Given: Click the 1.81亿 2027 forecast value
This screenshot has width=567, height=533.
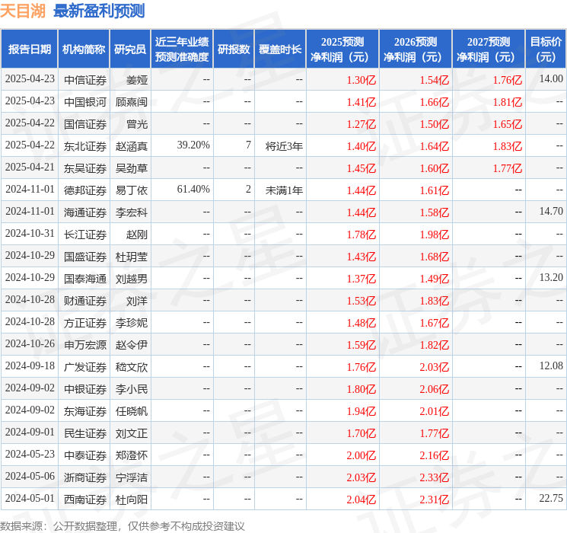Looking at the screenshot, I should click(507, 102).
